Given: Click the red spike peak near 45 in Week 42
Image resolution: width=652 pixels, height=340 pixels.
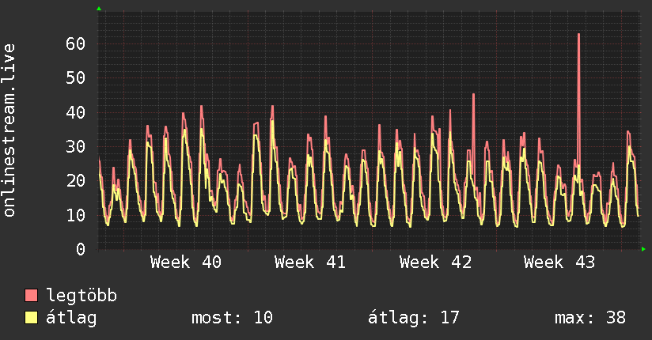Looking at the screenshot, I should tap(473, 95).
